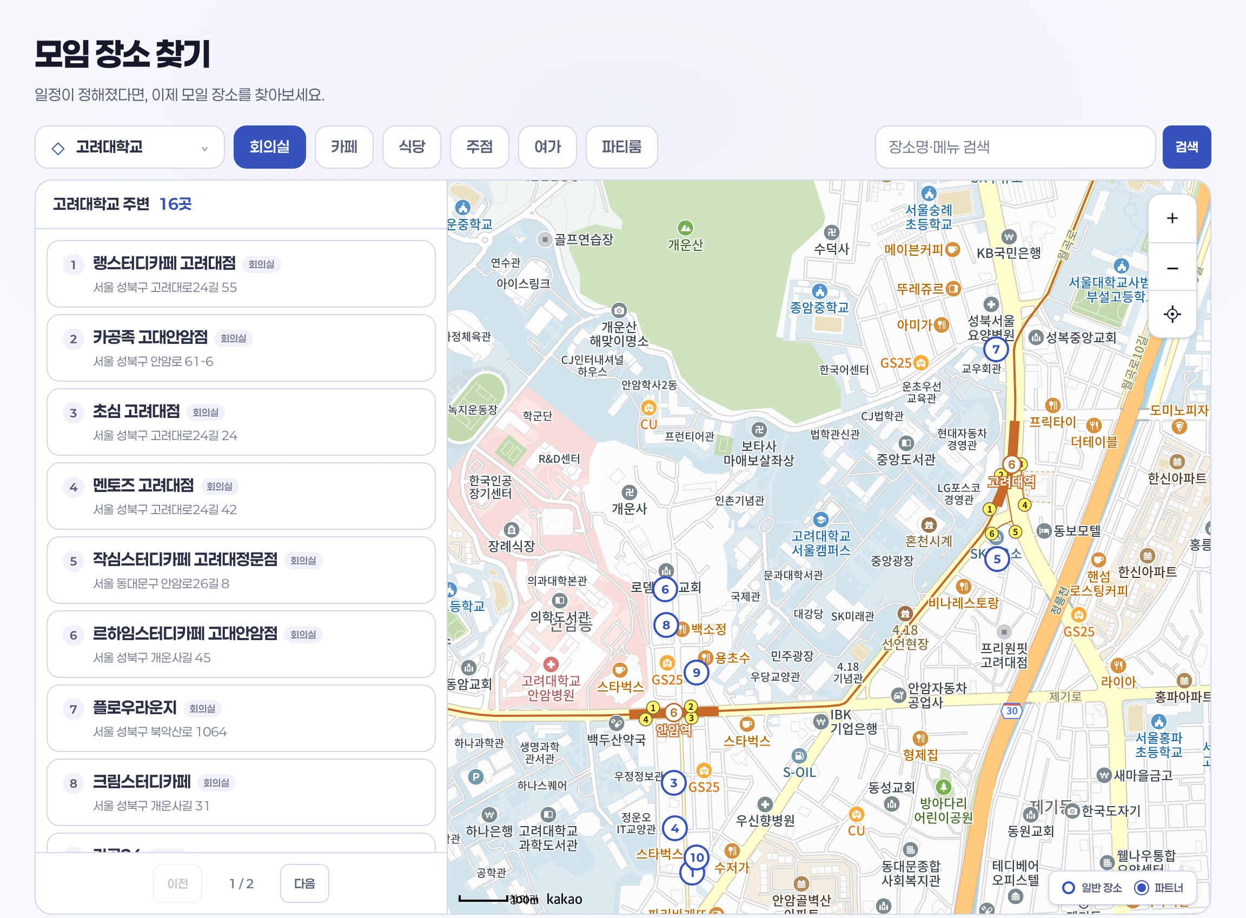Choose the 여가 category tab
Screen dimensions: 1246x918
547,147
